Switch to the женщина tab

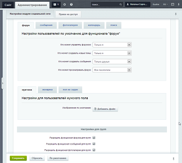[47, 90]
